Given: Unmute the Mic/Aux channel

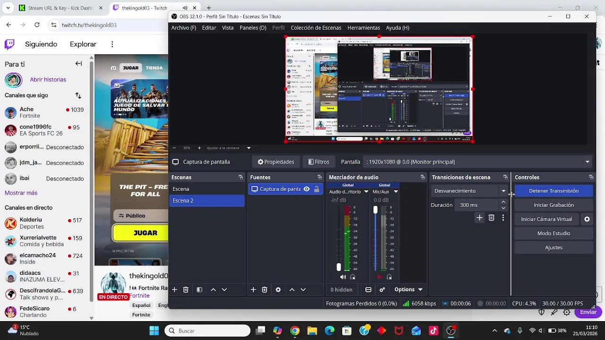Looking at the screenshot, I should click(380, 277).
